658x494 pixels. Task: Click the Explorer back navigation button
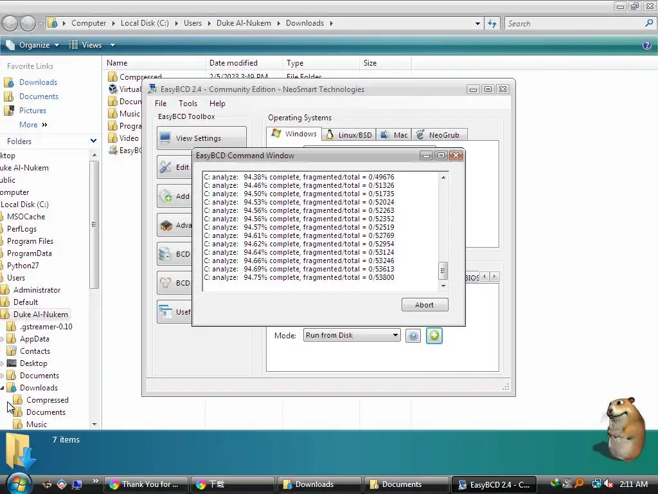tap(10, 24)
